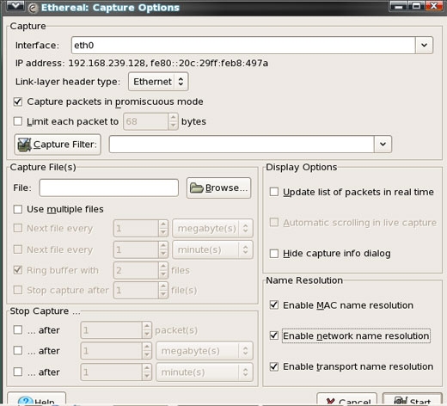
Task: Click the Ring buffer with checkbox
Action: click(18, 270)
